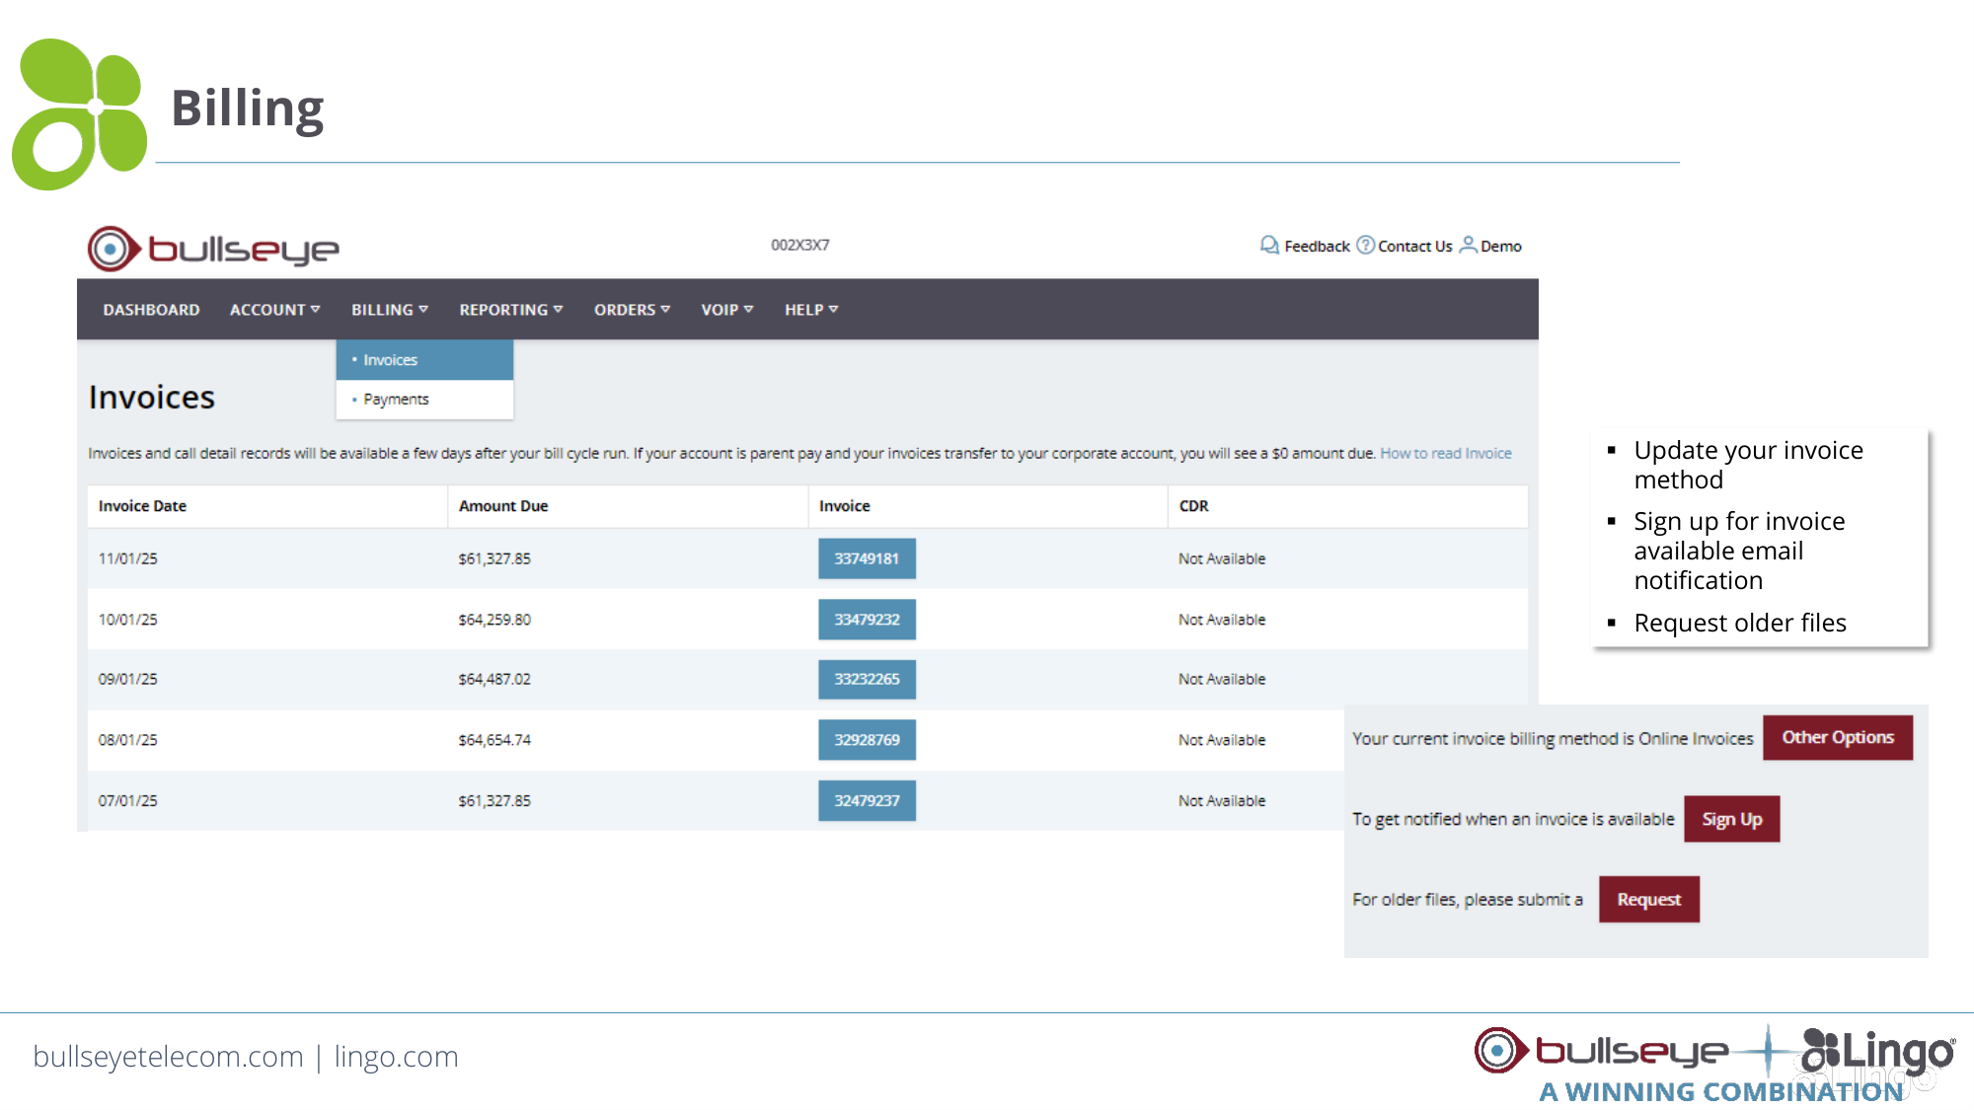Open invoice 33232265
This screenshot has width=1974, height=1110.
[867, 679]
